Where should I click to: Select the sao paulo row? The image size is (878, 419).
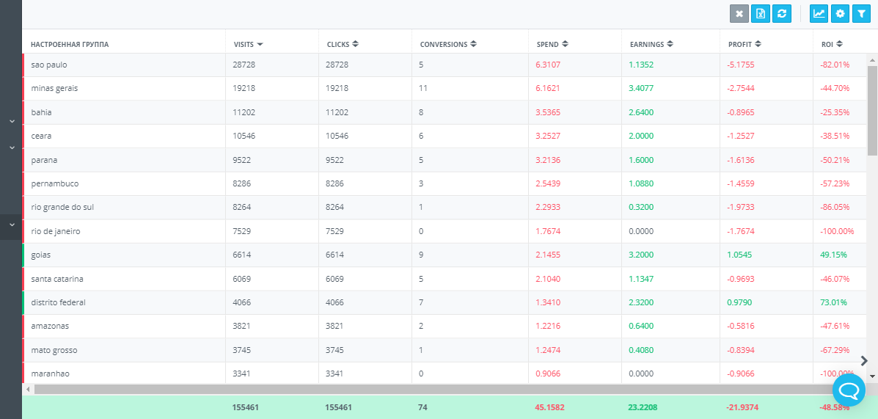point(445,65)
